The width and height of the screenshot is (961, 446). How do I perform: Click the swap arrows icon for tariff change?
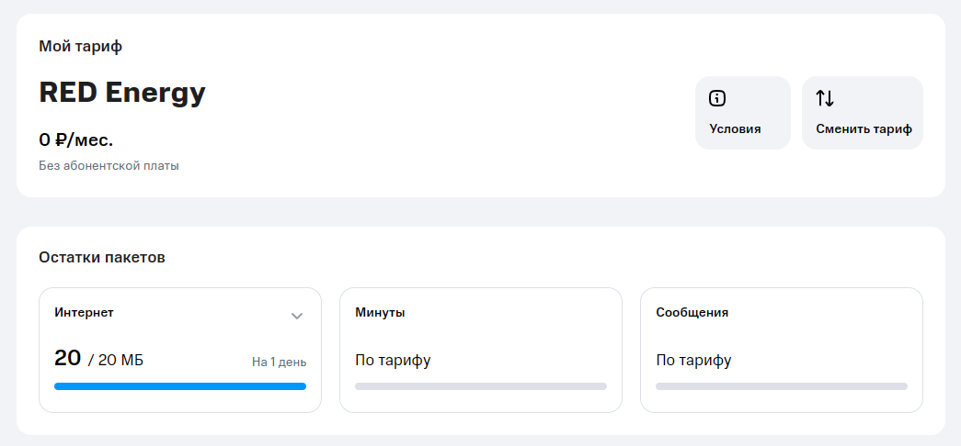coord(825,99)
